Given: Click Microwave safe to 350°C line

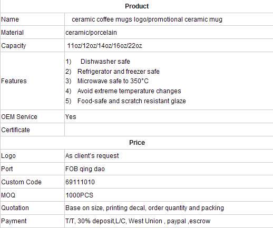Looking at the screenshot, I should [x=107, y=81].
